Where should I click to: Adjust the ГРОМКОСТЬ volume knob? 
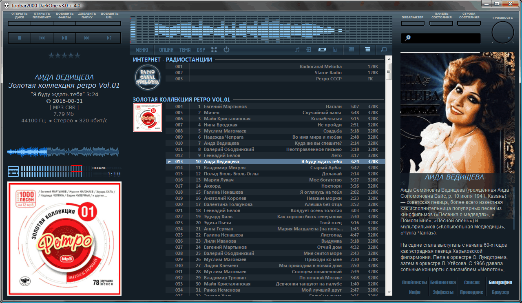pyautogui.click(x=503, y=33)
